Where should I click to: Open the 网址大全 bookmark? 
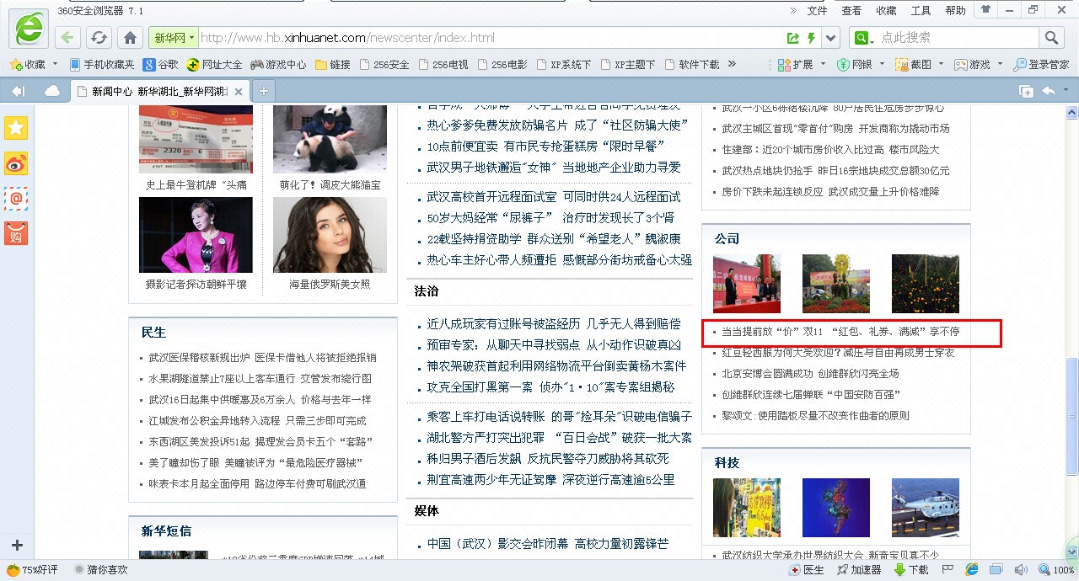[x=214, y=64]
